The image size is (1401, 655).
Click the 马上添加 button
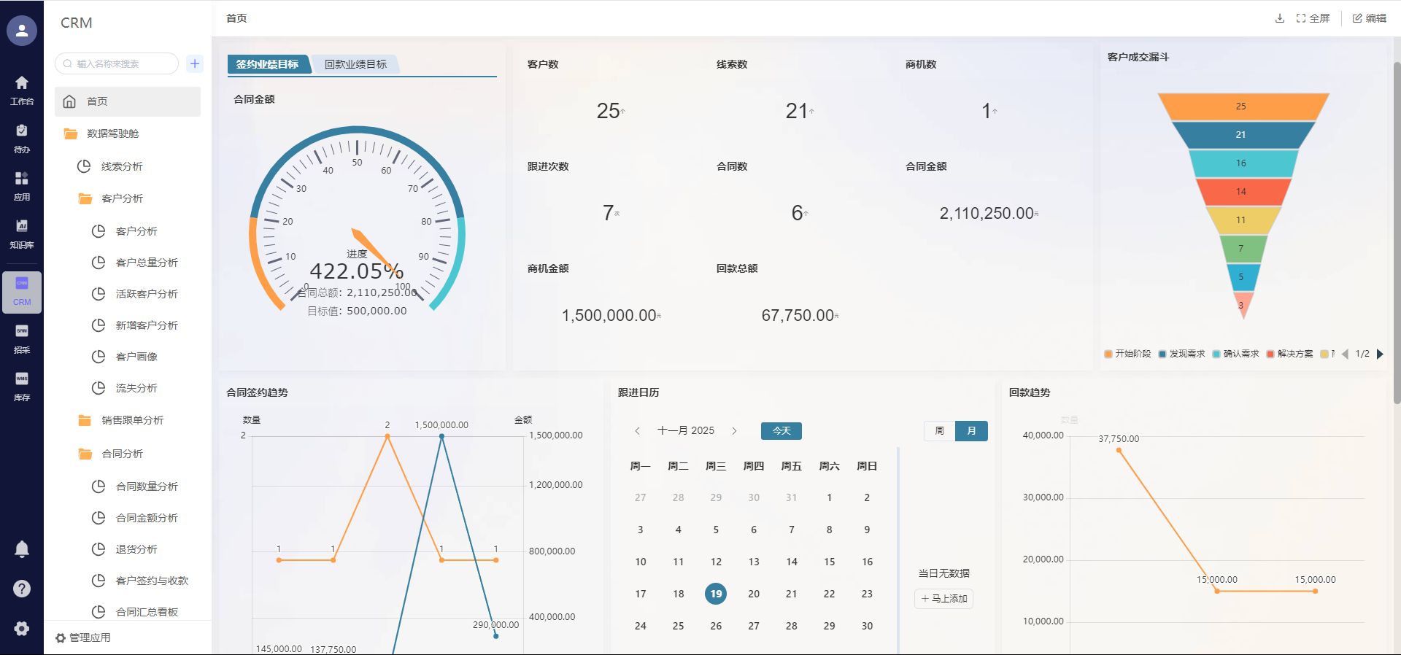(943, 599)
